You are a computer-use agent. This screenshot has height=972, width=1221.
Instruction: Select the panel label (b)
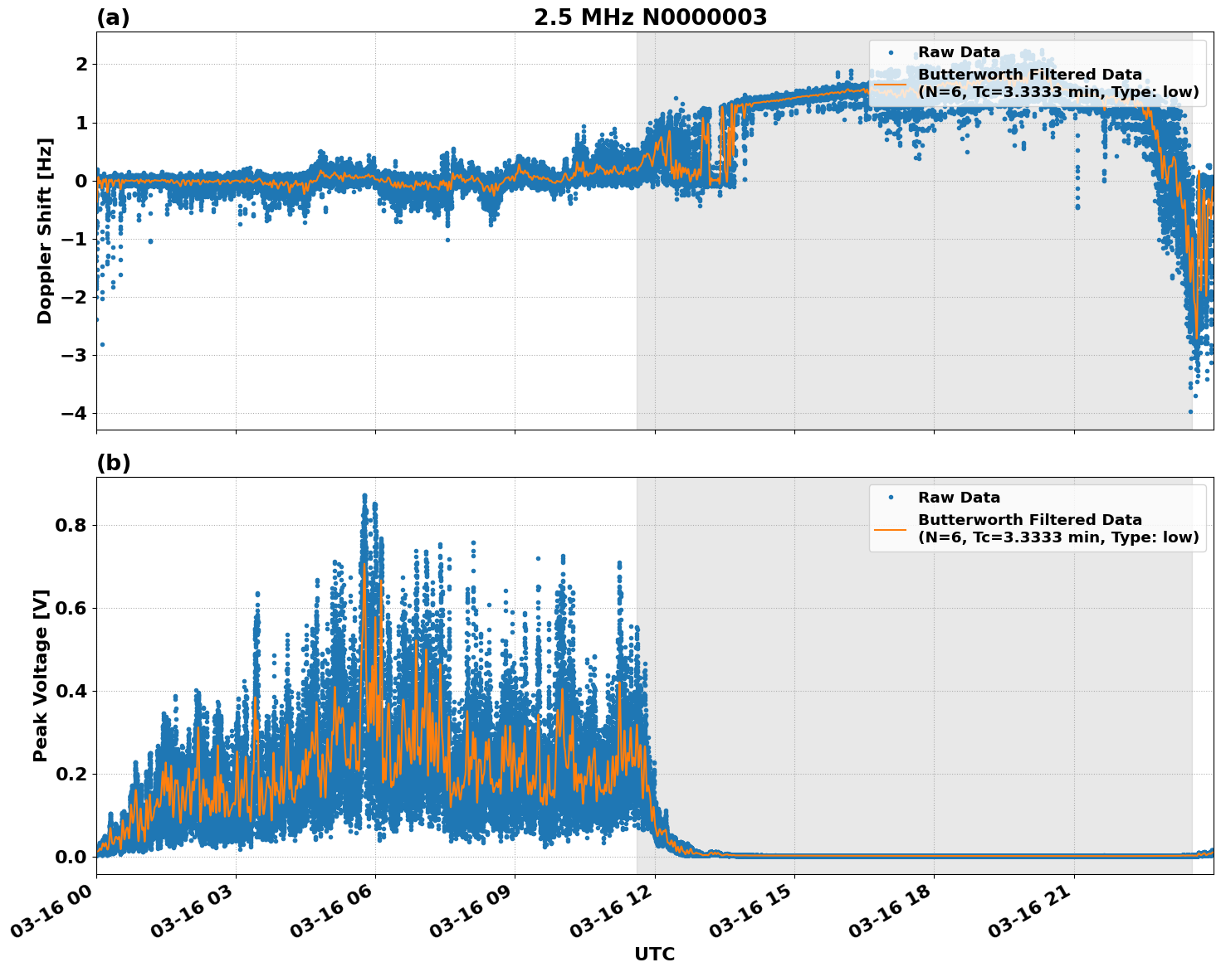[114, 463]
